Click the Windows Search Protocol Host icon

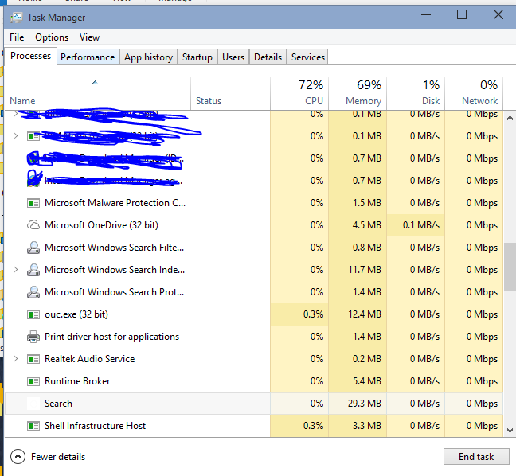(33, 292)
